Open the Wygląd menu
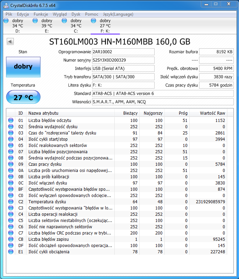 coord(60,14)
